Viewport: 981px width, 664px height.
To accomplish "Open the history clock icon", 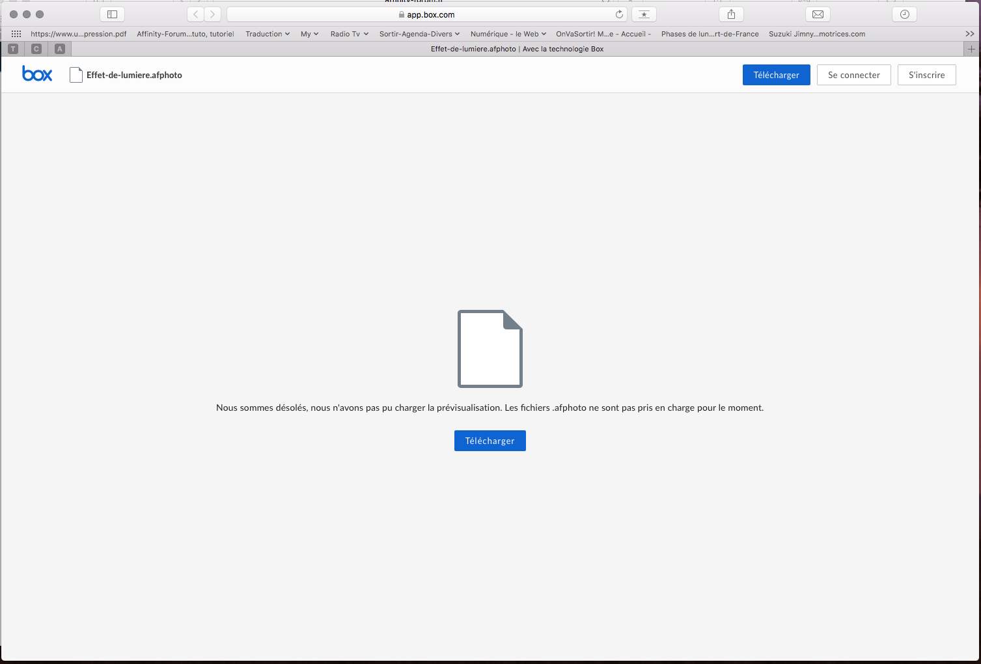I will [904, 14].
